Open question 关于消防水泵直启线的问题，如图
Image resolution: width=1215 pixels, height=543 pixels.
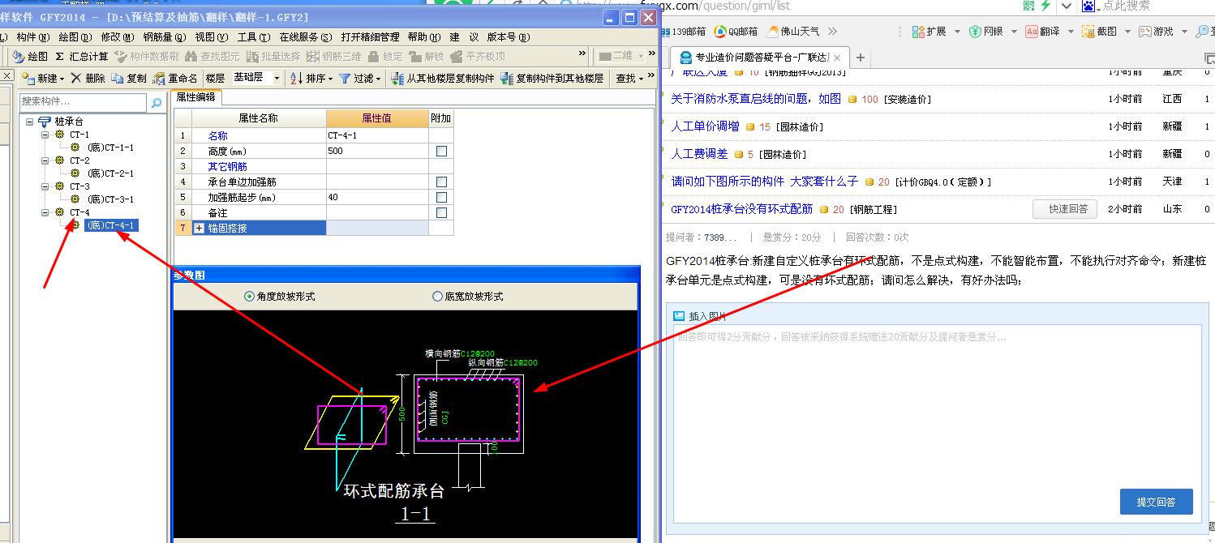coord(756,99)
